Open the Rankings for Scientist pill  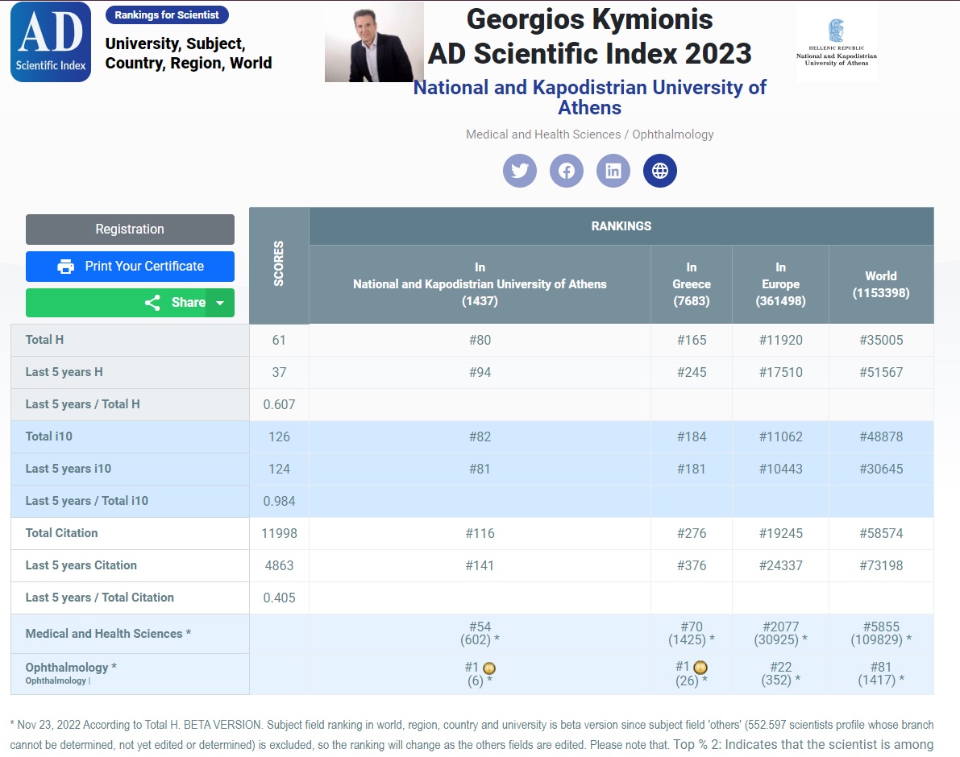tap(167, 14)
